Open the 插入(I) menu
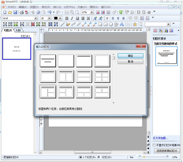 pos(57,7)
